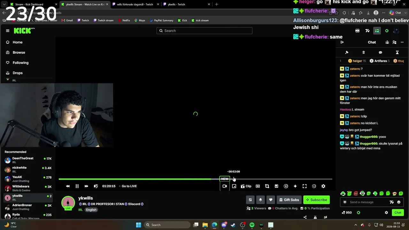Open ykwills channel avatar
Viewport: 409px width, 230px height.
coord(68,203)
